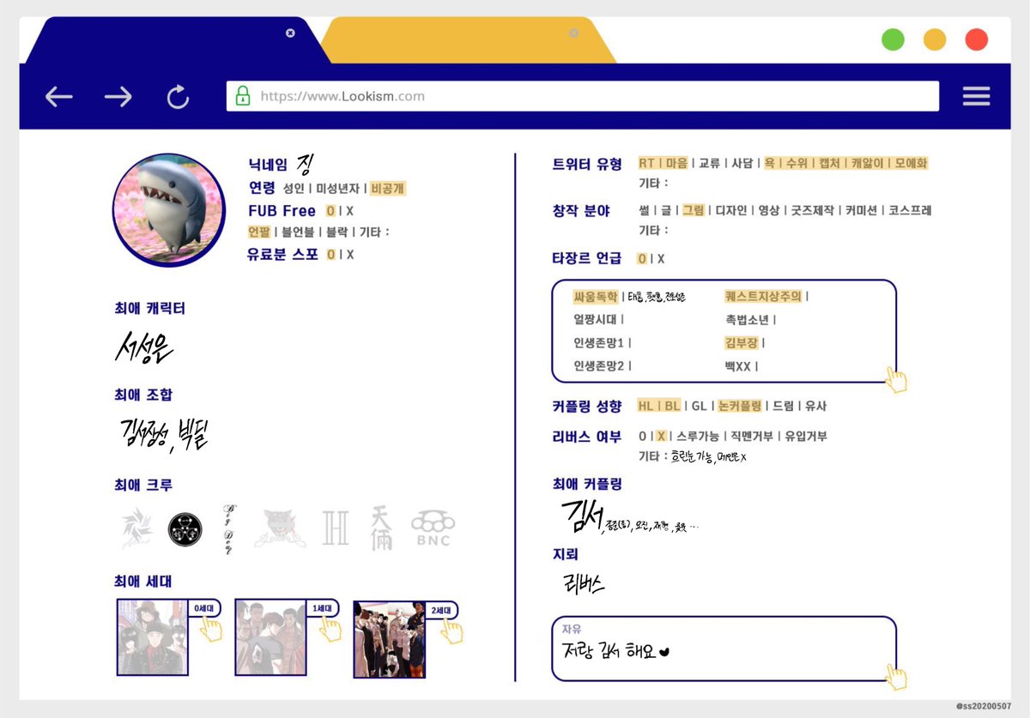Screen dimensions: 1030x718
Task: Select the 스루가능 reverse option
Action: click(x=697, y=437)
